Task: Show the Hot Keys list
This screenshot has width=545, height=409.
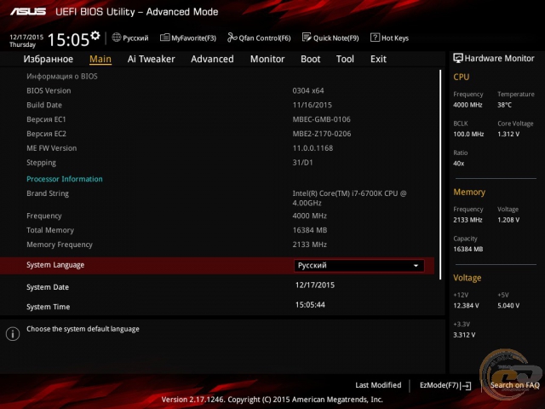Action: 395,37
